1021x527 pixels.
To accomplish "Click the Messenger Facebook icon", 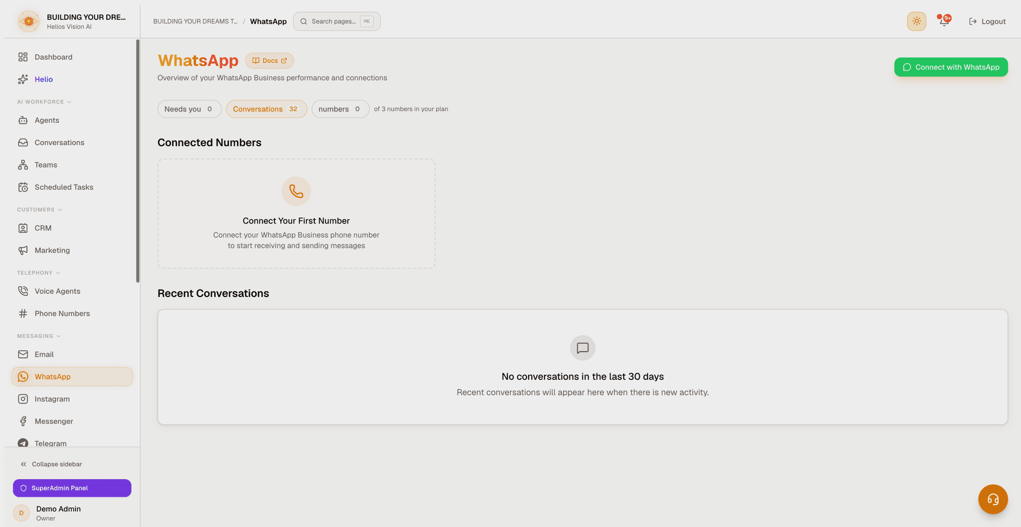I will (x=23, y=421).
